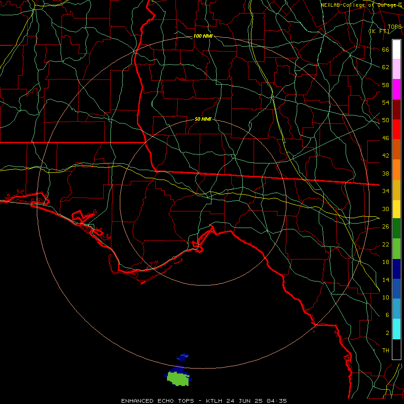Viewport: 404px width, 404px height.
Task: Click the yellow legend swatch
Action: click(x=396, y=209)
